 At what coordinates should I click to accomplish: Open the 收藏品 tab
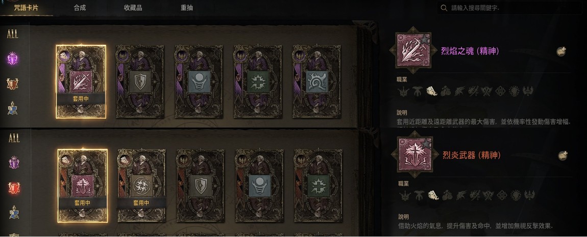133,8
